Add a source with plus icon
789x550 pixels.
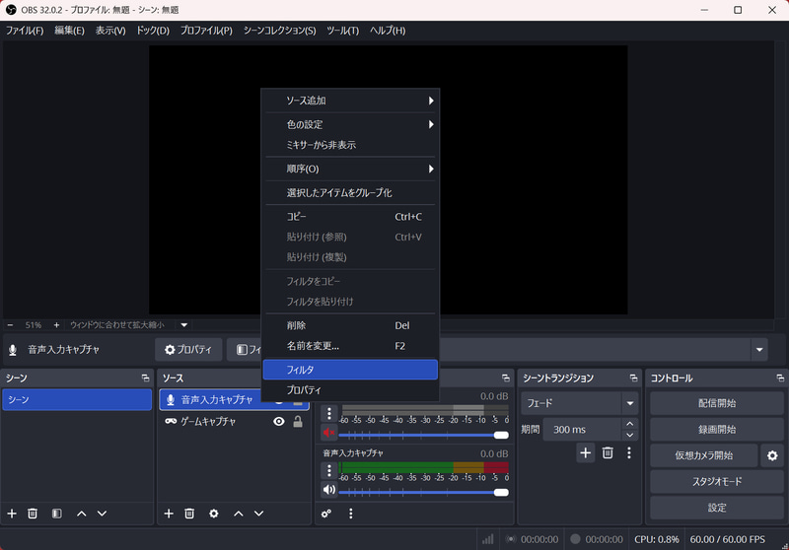[x=169, y=514]
